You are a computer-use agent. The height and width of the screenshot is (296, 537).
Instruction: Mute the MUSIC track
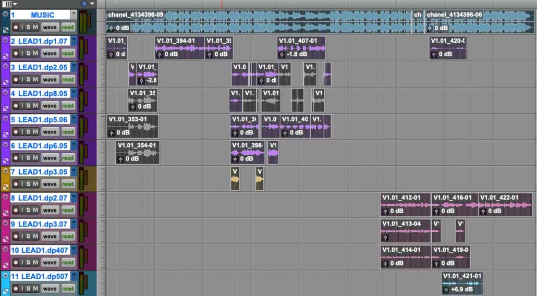click(35, 27)
